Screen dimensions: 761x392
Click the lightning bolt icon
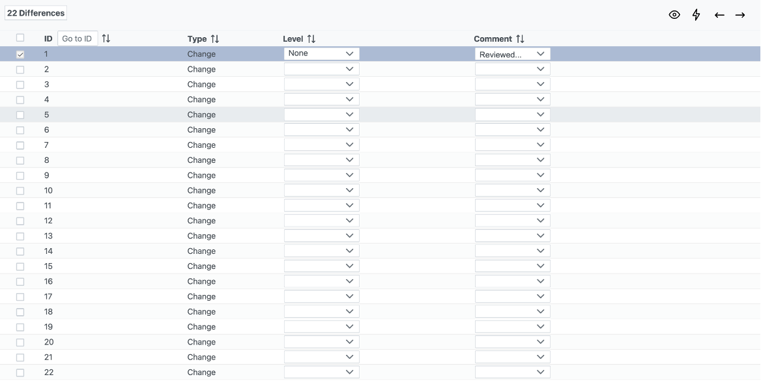click(696, 15)
